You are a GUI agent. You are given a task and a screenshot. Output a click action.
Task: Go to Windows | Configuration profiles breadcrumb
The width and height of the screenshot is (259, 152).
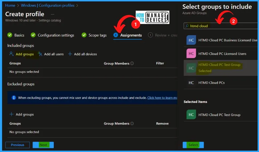click(x=48, y=5)
